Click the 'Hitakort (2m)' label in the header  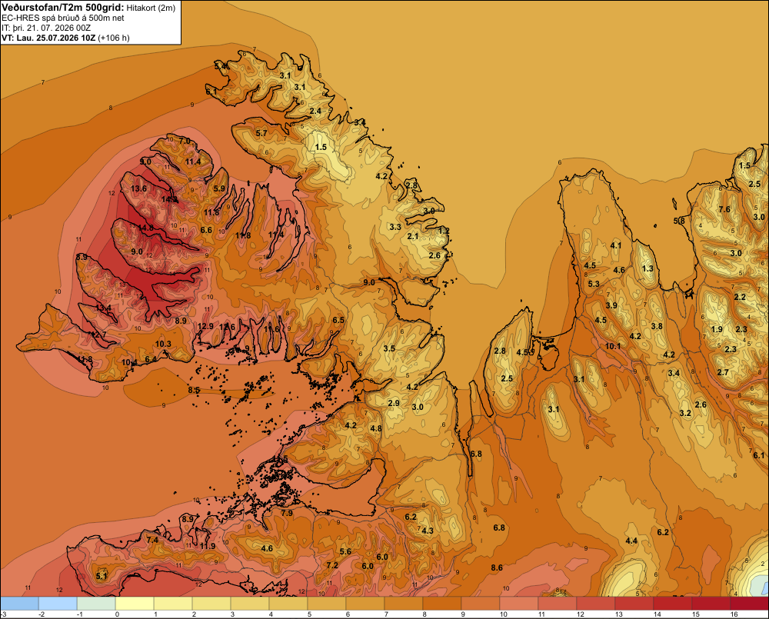[151, 8]
